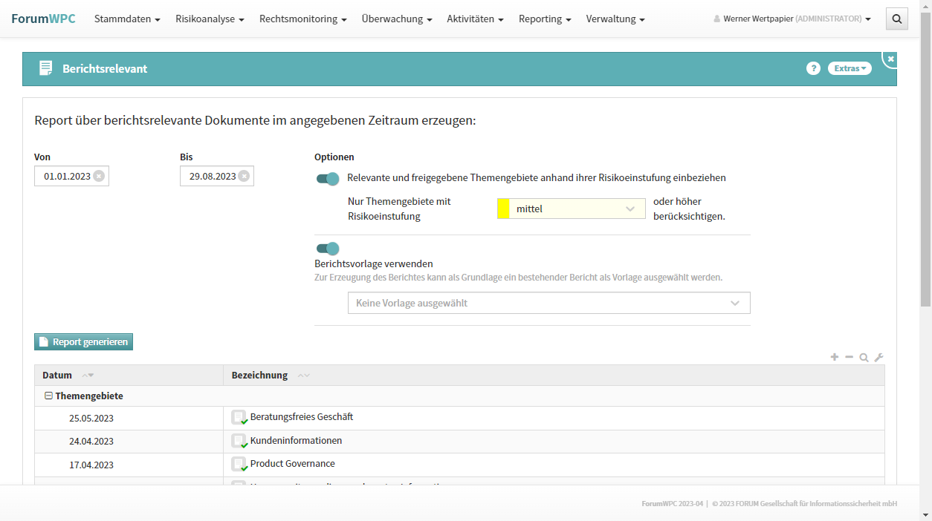Collapse all table rows with minus icon

tap(850, 357)
